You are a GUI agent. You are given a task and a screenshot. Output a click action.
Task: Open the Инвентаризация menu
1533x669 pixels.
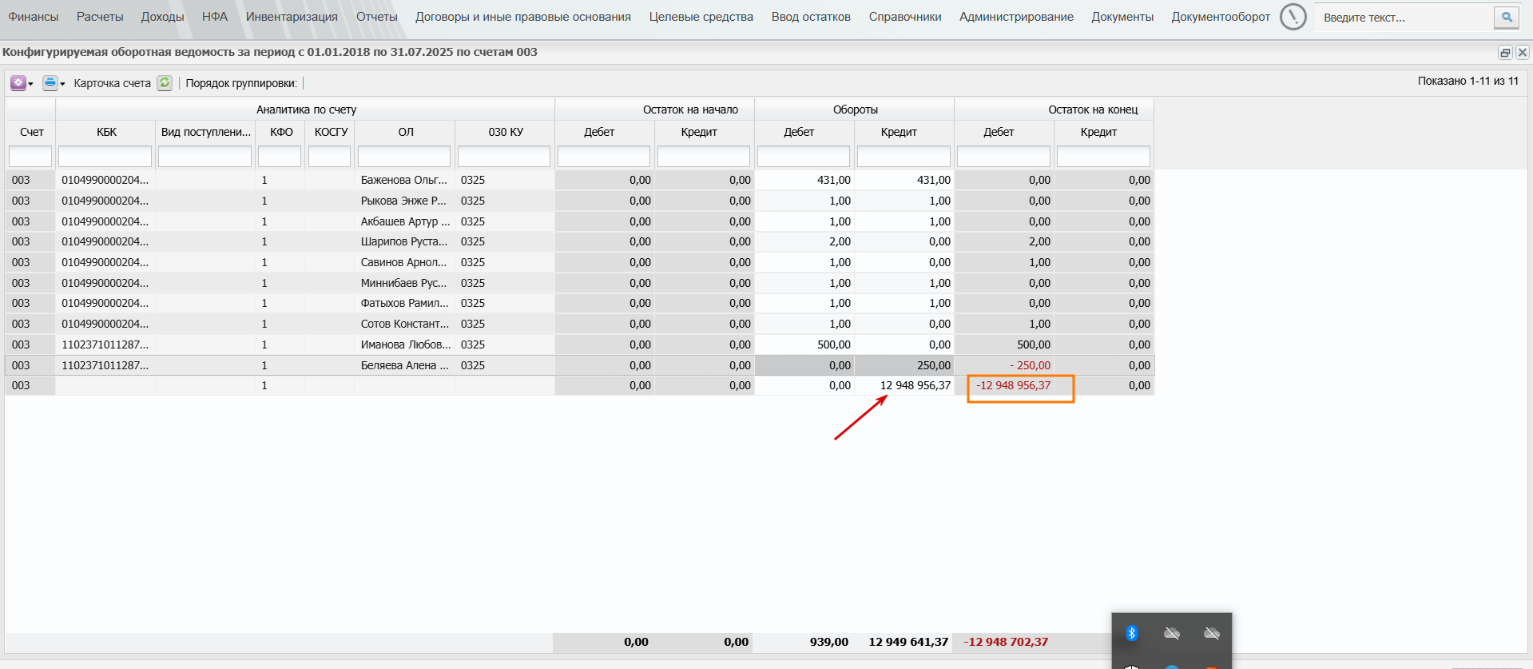(x=292, y=17)
